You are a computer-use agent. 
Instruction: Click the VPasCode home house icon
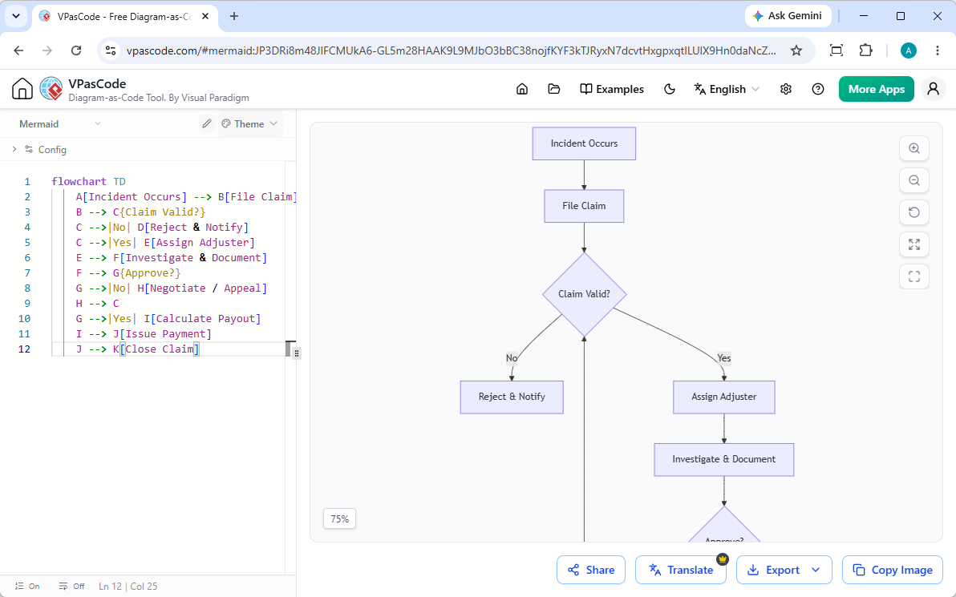pyautogui.click(x=22, y=89)
